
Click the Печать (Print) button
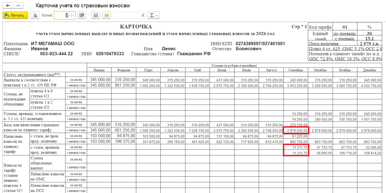tap(15, 15)
